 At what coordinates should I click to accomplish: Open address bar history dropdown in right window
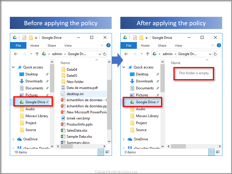pyautogui.click(x=210, y=54)
